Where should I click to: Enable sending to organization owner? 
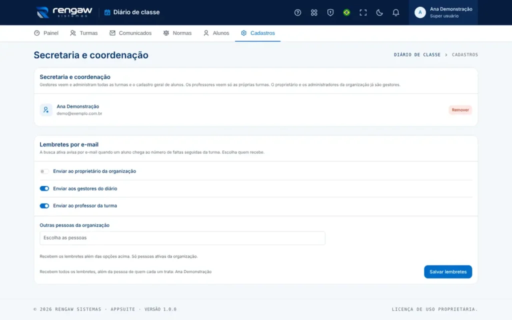[x=44, y=171]
